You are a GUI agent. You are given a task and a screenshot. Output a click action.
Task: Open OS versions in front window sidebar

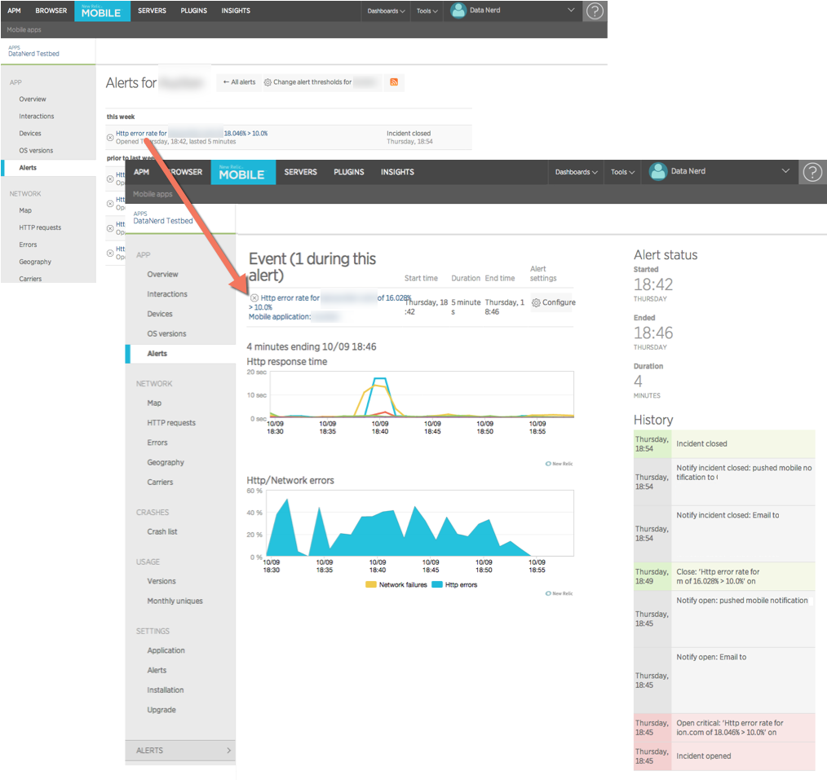click(x=166, y=334)
